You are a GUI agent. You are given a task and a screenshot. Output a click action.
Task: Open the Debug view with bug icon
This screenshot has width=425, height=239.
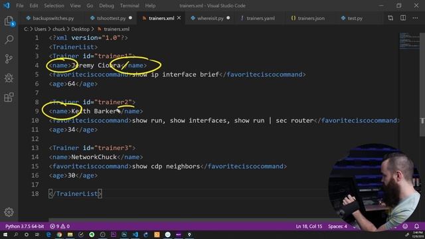click(9, 78)
